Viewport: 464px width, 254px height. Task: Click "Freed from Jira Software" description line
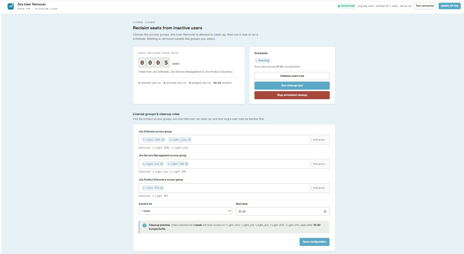[x=186, y=72]
